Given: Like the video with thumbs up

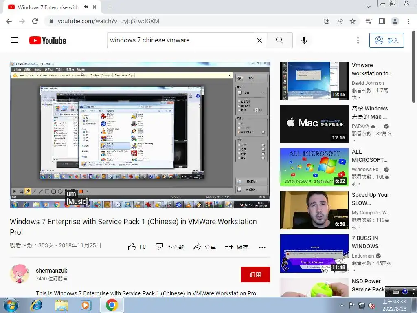Looking at the screenshot, I should click(x=137, y=247).
